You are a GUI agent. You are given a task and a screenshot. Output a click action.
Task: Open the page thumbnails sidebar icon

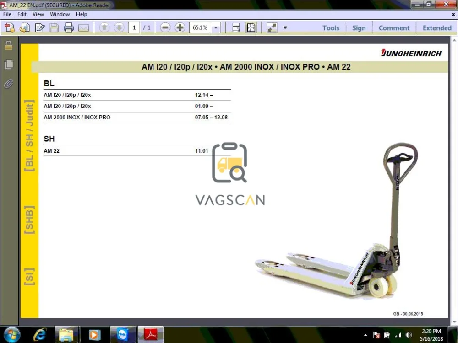pyautogui.click(x=9, y=64)
